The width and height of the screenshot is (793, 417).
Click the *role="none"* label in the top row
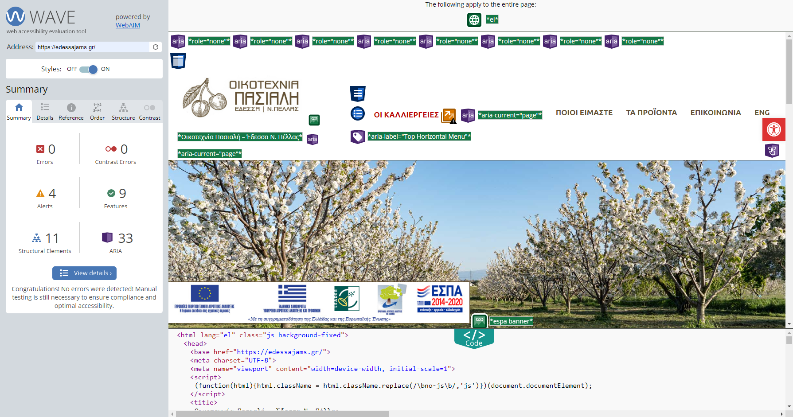(x=209, y=40)
